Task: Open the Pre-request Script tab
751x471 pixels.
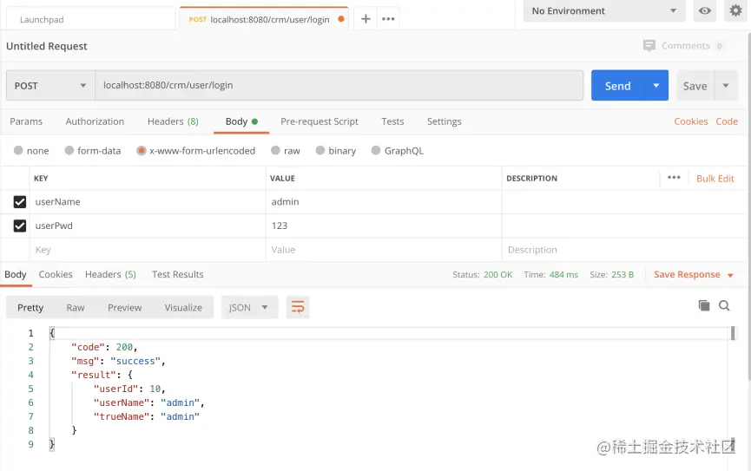Action: pyautogui.click(x=320, y=121)
